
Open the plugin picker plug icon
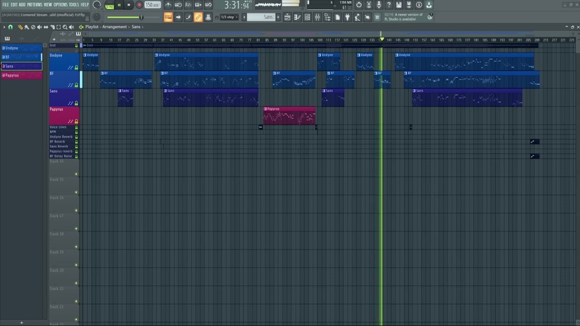pos(348,17)
